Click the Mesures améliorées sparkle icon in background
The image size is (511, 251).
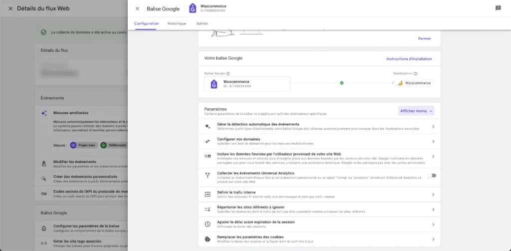(x=44, y=113)
